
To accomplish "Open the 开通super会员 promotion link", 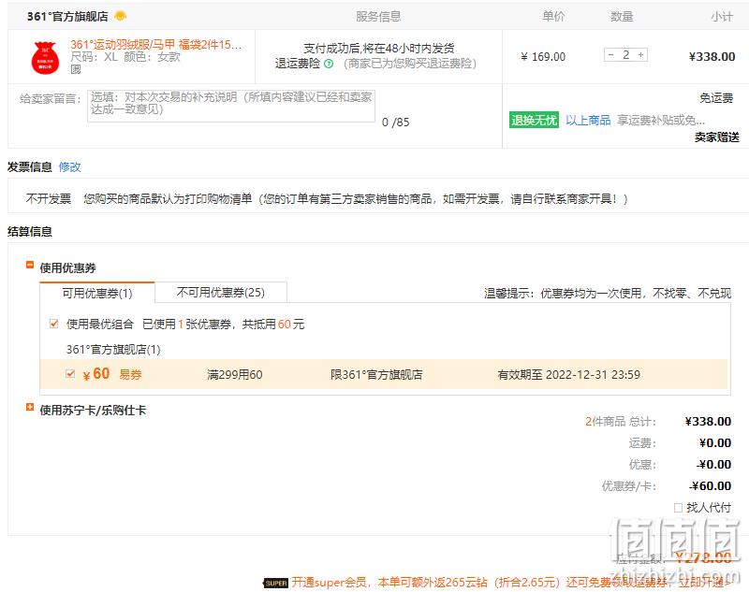I will (510, 583).
